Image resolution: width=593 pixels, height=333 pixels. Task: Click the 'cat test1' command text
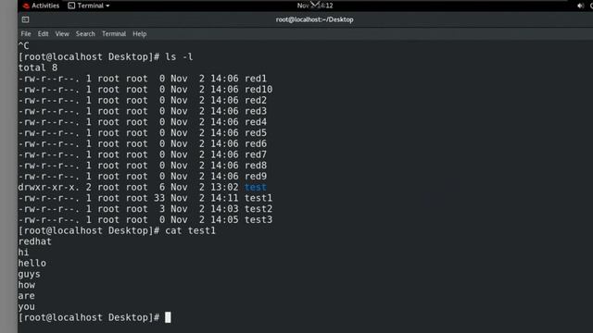(x=190, y=230)
